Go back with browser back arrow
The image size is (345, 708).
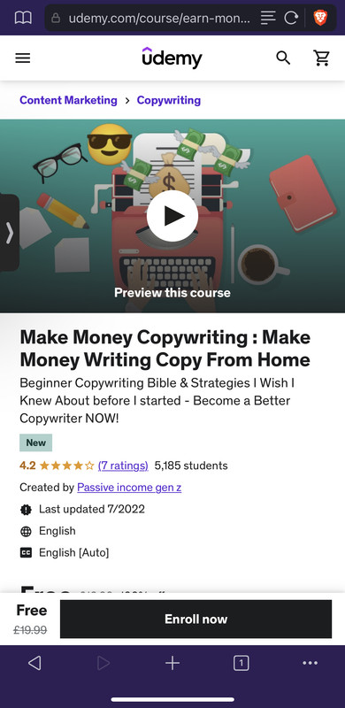tap(34, 663)
